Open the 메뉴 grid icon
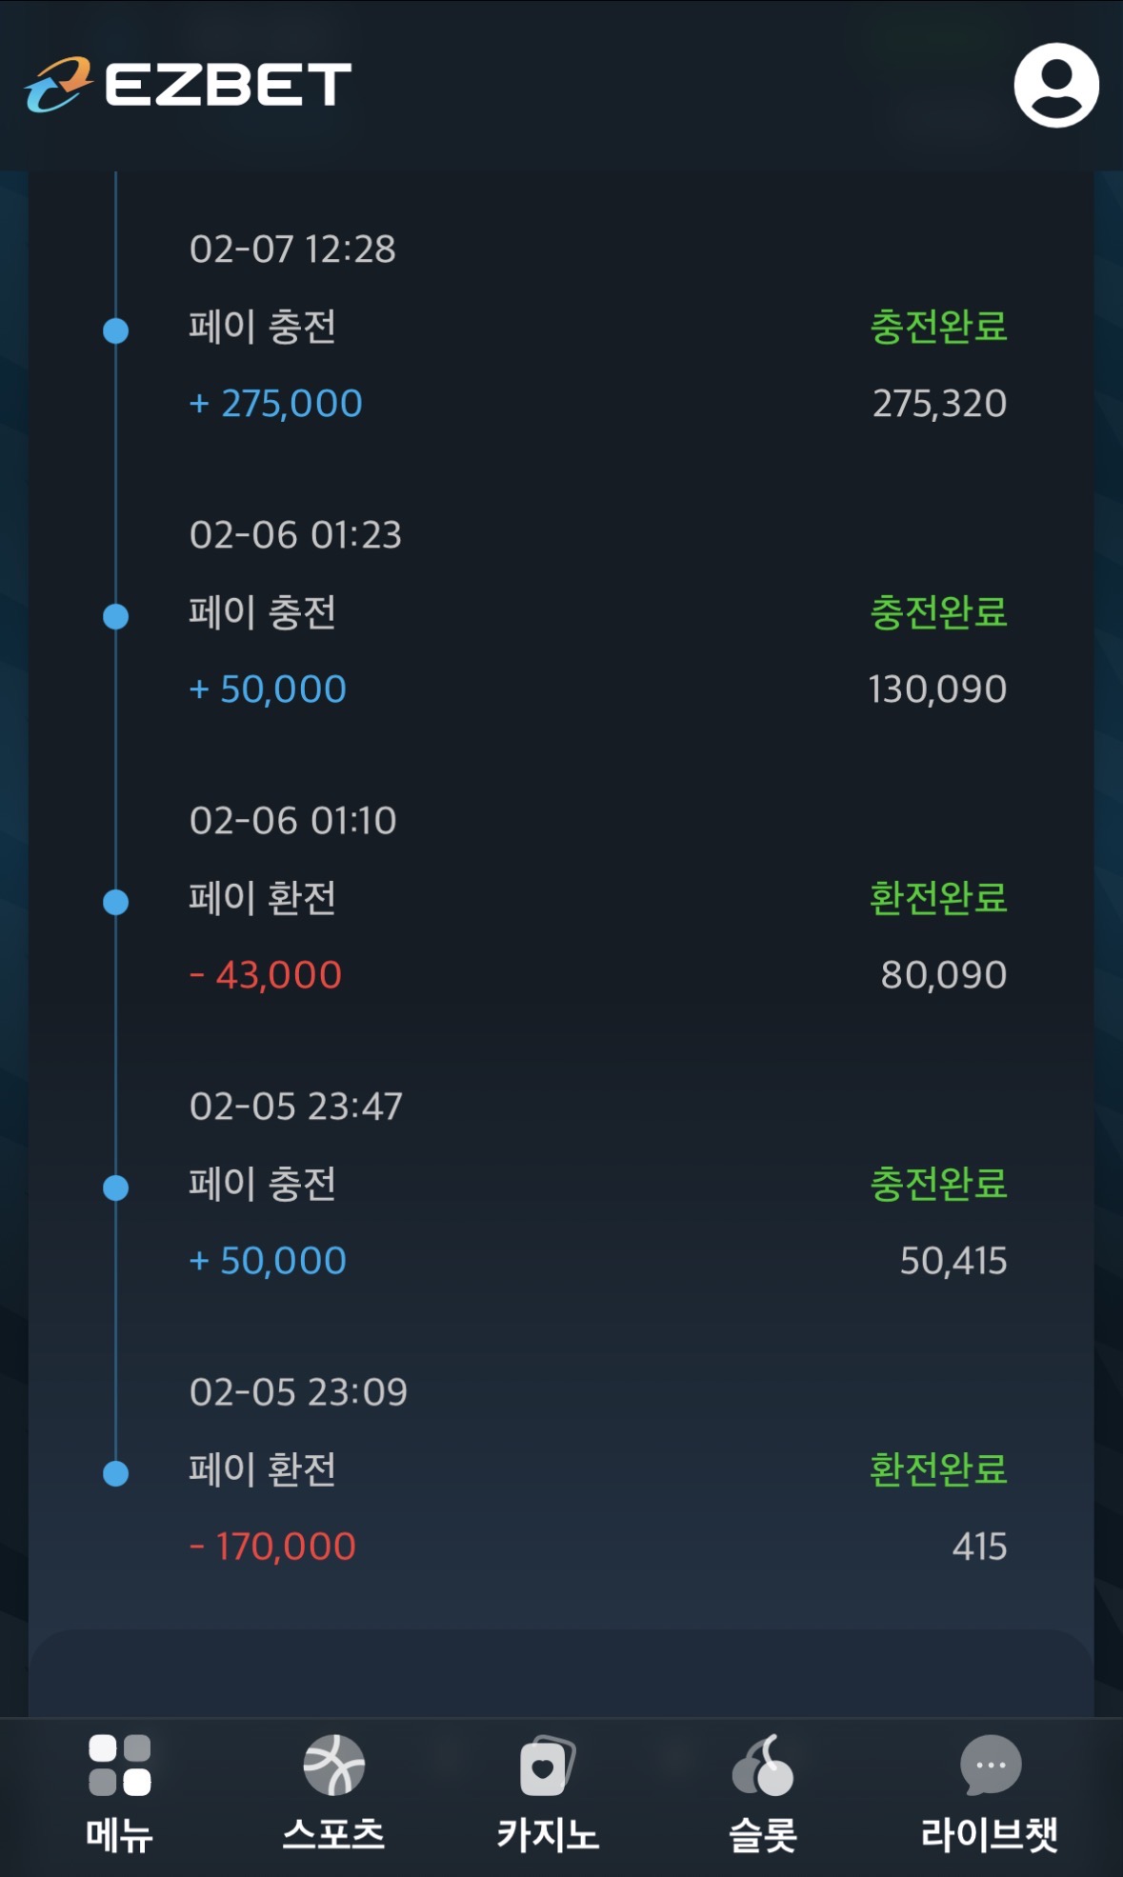Viewport: 1123px width, 1877px height. 120,1765
